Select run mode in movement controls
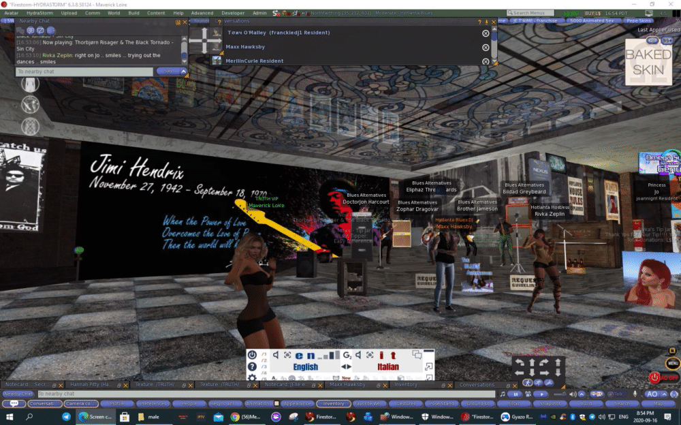681x425 pixels. (x=538, y=383)
